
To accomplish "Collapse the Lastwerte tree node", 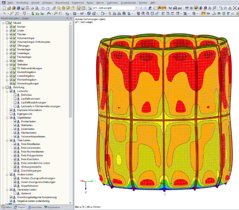I will click(7, 91).
